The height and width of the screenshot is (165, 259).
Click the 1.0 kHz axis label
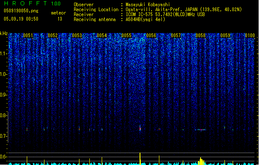click(3, 74)
